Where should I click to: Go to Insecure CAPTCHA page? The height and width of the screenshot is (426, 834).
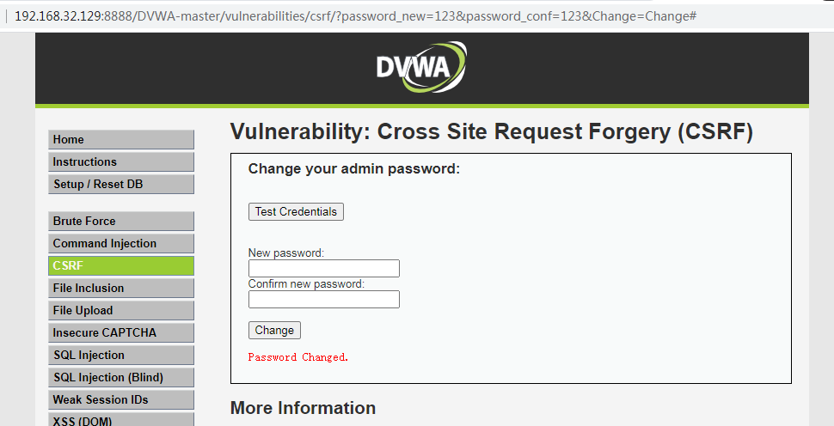[x=121, y=332]
